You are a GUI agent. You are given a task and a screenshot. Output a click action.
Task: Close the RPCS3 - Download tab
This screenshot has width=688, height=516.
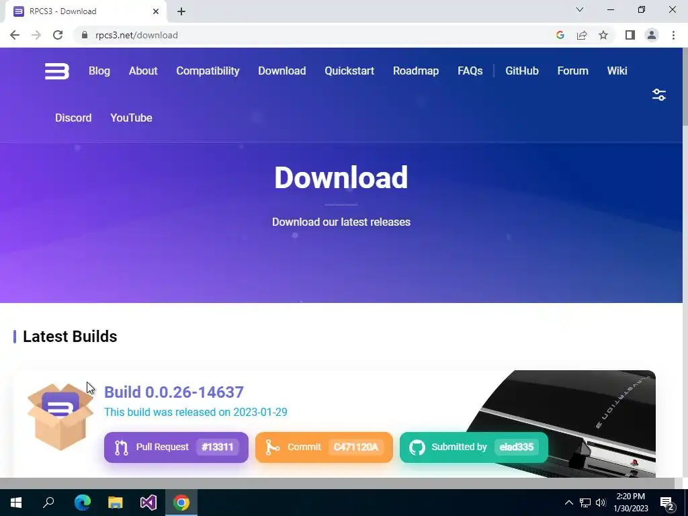[156, 11]
